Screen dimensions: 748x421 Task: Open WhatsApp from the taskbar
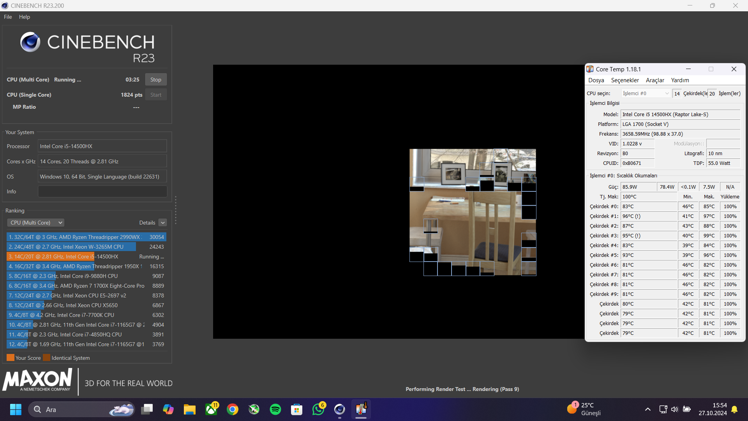tap(318, 409)
